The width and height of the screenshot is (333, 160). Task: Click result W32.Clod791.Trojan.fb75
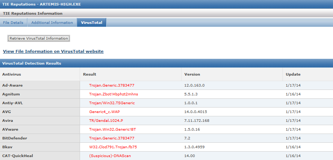coord(113,147)
